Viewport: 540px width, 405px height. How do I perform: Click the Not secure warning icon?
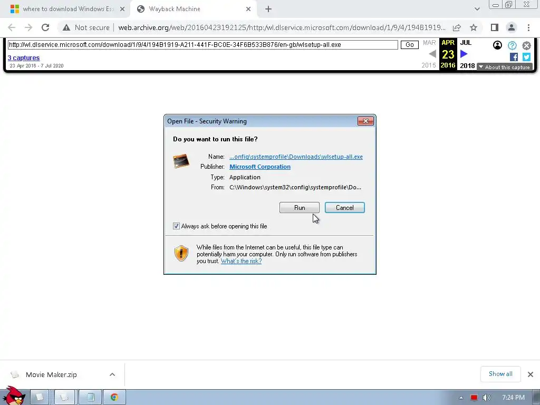click(x=66, y=27)
